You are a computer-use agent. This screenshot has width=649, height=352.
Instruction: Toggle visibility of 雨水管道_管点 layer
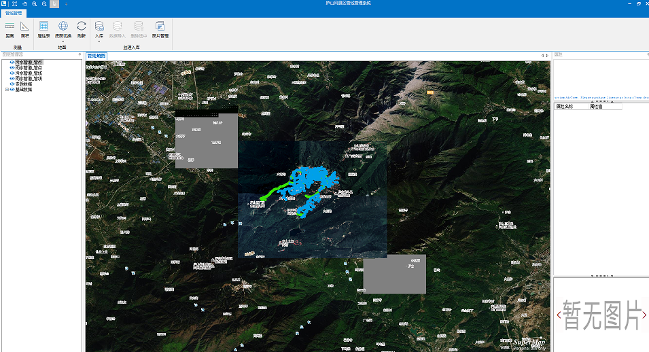click(12, 67)
